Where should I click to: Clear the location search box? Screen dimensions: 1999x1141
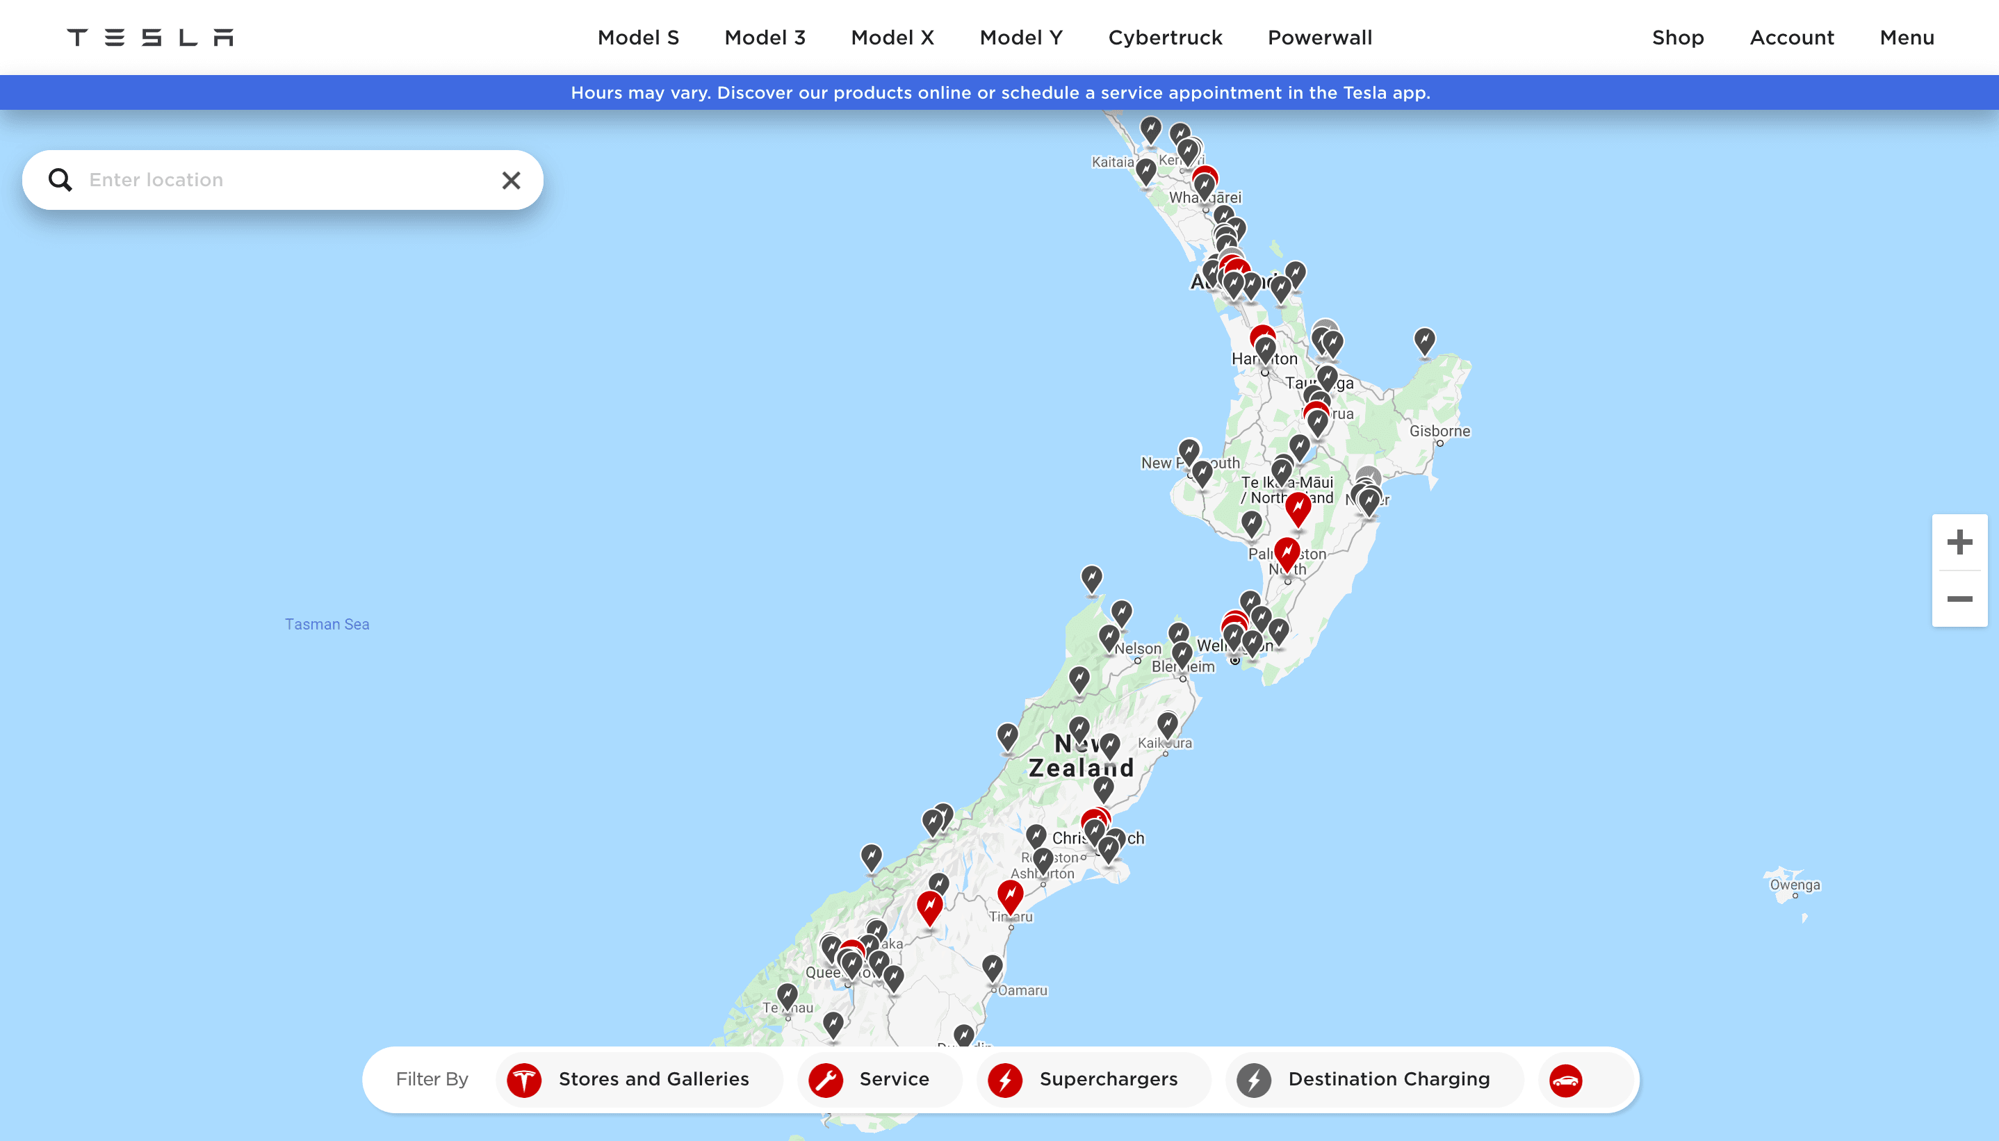511,180
